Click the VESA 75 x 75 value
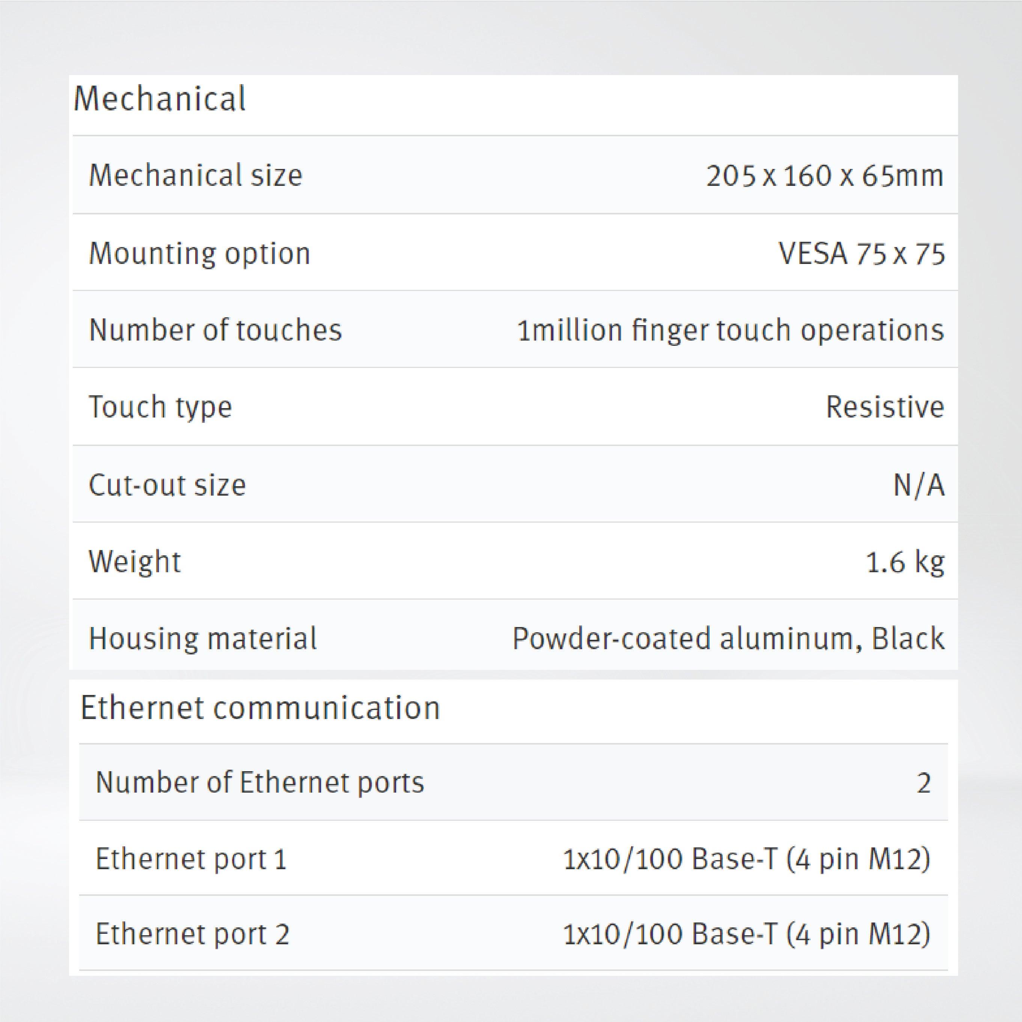The height and width of the screenshot is (1022, 1022). pos(861,253)
